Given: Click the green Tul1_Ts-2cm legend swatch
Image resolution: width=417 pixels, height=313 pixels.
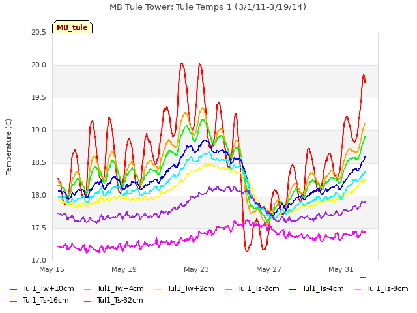Looking at the screenshot, I should (x=229, y=290).
